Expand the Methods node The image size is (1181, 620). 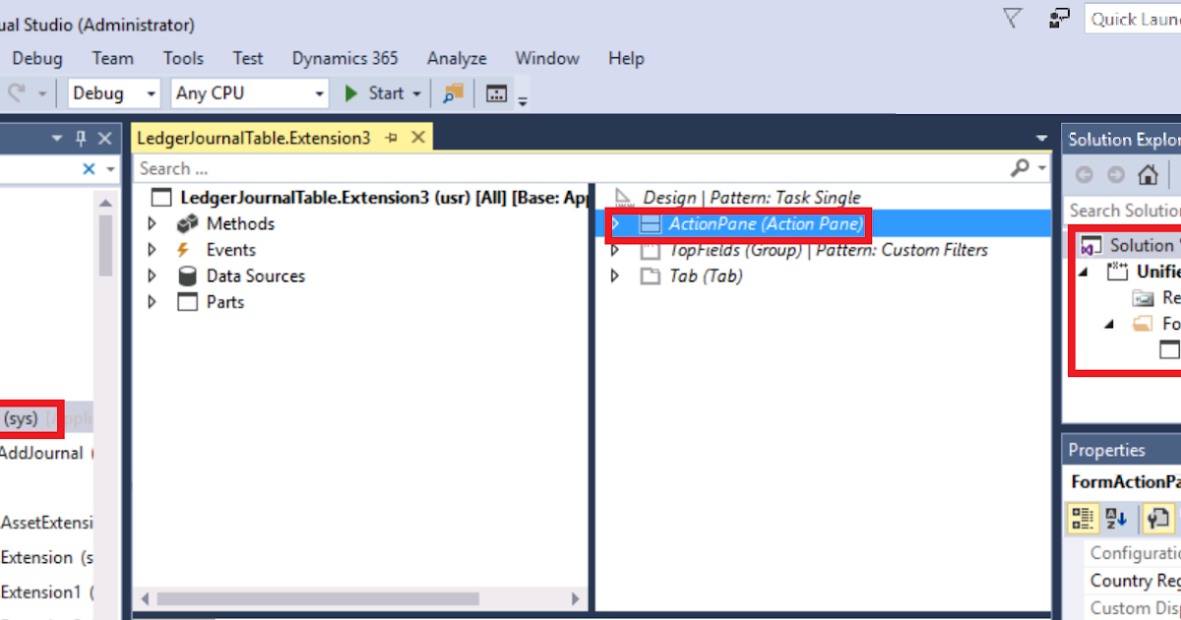click(152, 223)
